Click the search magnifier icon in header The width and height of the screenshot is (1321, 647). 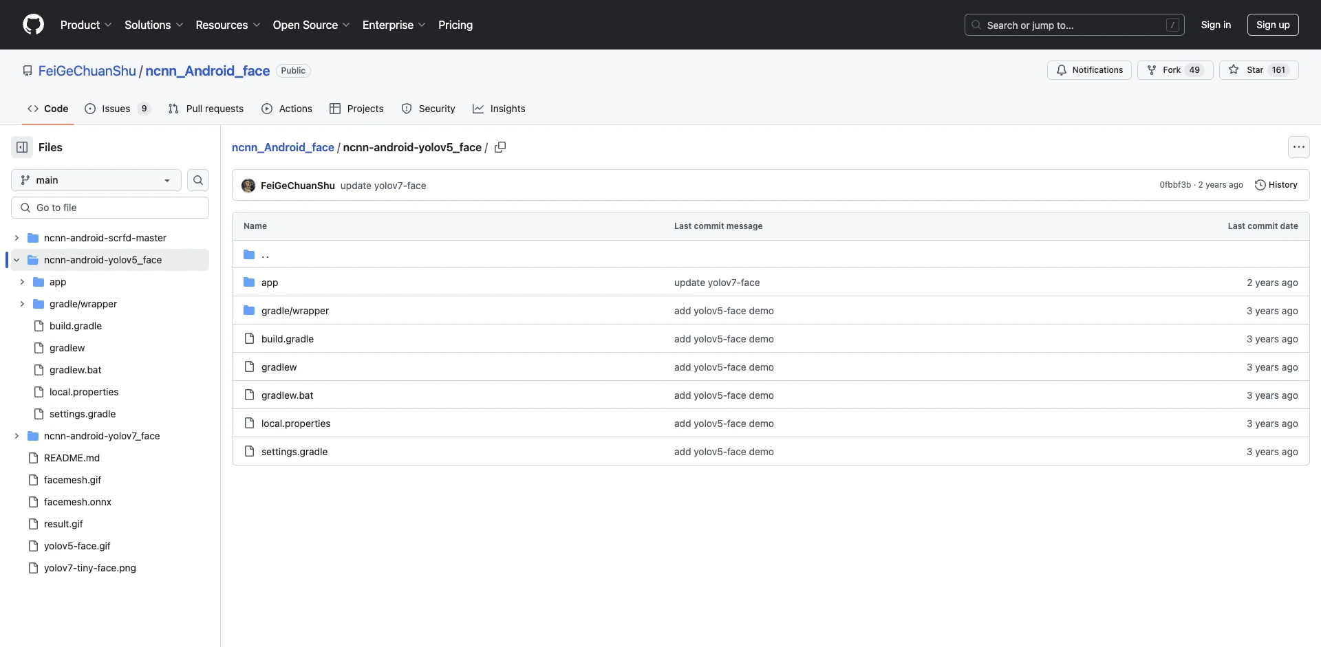click(976, 25)
